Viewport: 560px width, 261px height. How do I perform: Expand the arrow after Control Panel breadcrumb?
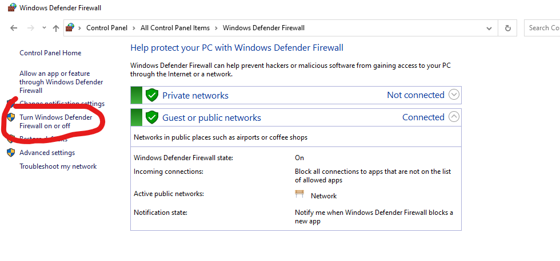point(135,28)
